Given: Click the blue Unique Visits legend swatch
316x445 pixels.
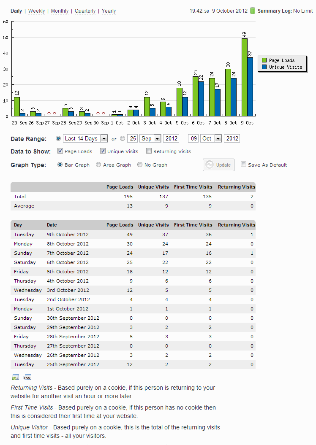Looking at the screenshot, I should pos(264,67).
